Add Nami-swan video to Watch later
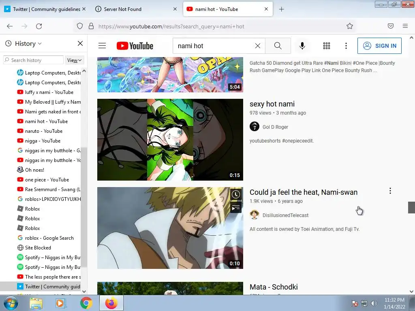Screen dimensions: 415x311 pos(235,194)
